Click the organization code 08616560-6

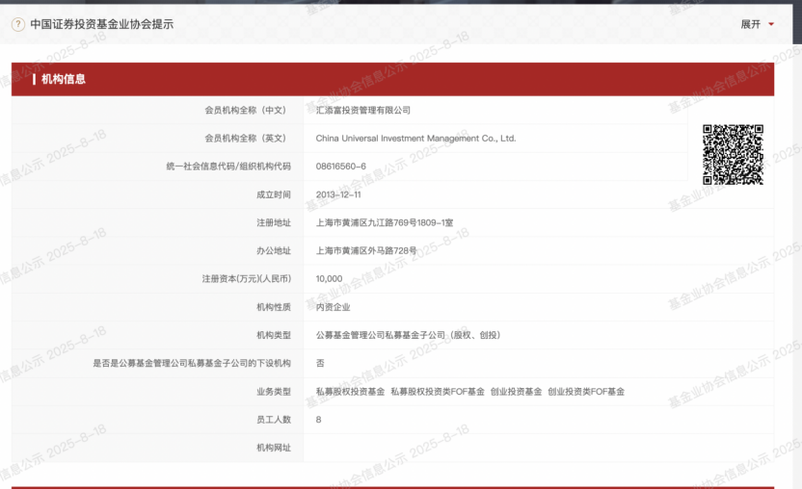tap(340, 167)
